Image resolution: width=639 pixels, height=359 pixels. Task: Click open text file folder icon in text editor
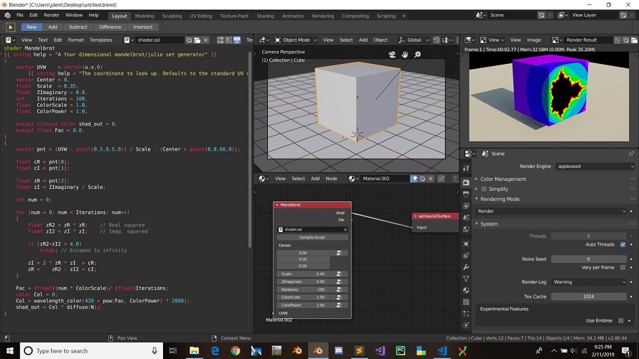click(197, 40)
